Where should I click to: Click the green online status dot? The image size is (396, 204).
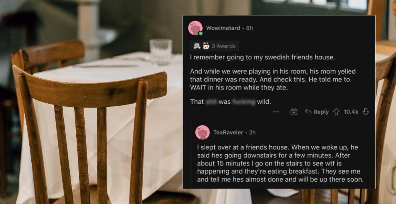tap(201, 33)
